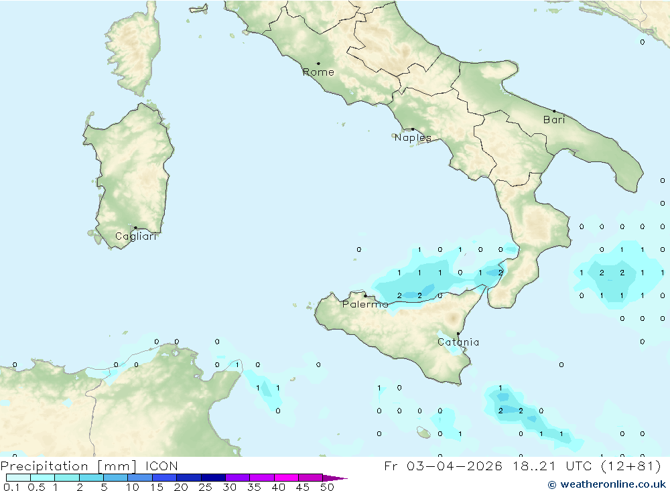This screenshot has height=491, width=670.
Task: Select the purple swatch between 35 and 40
Action: 262,478
